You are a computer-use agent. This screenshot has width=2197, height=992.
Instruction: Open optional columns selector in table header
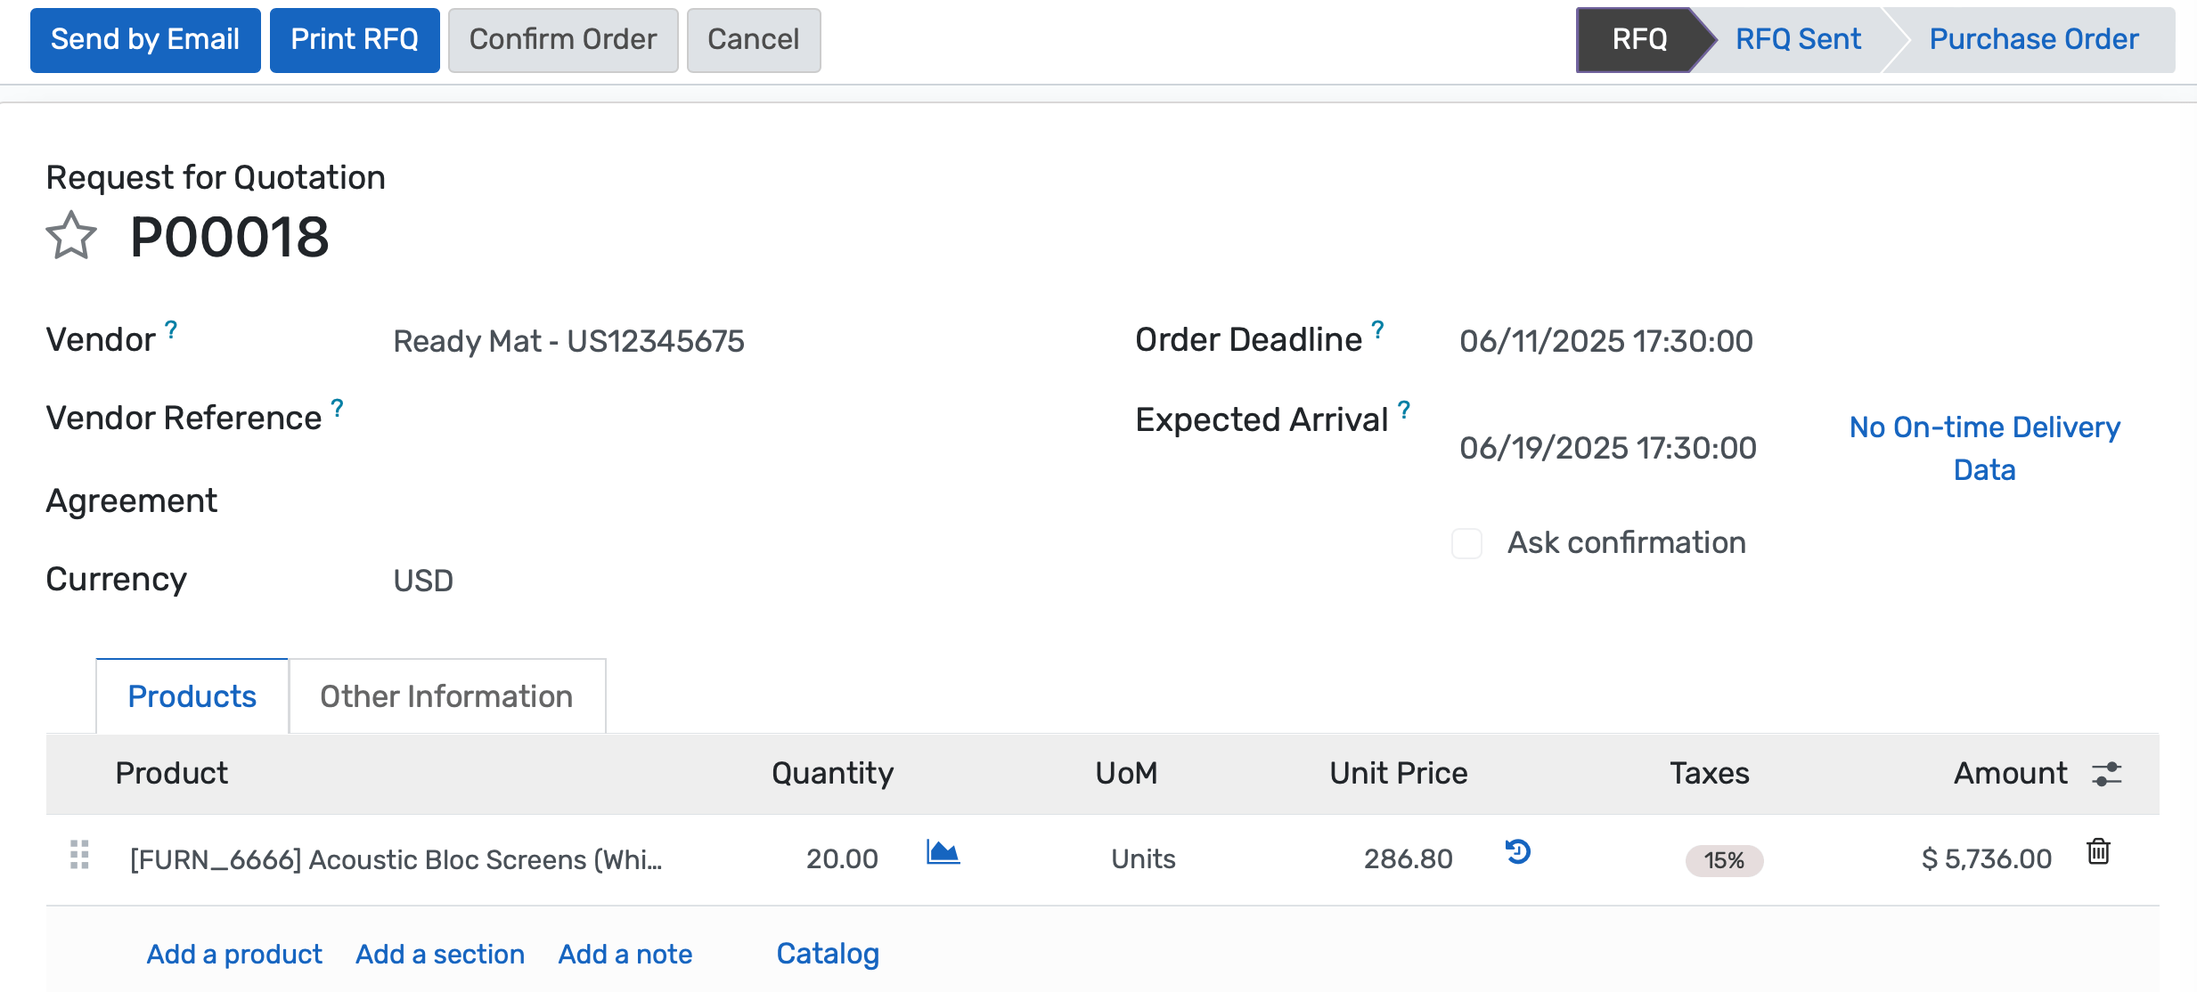2105,774
